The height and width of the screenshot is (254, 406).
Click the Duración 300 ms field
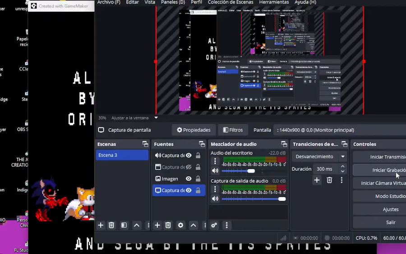click(326, 169)
